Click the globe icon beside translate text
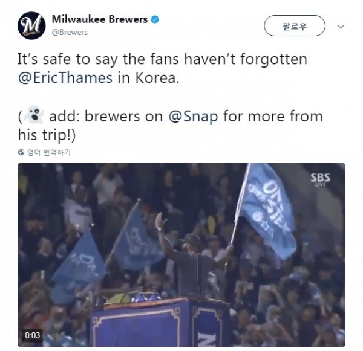363x351 pixels. pyautogui.click(x=21, y=152)
